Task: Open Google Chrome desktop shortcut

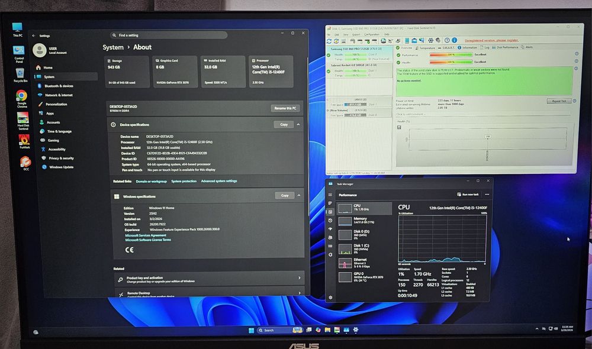Action: click(21, 99)
